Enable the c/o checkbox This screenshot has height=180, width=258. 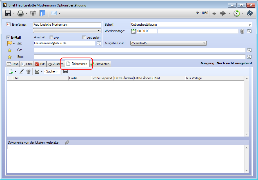[51, 38]
